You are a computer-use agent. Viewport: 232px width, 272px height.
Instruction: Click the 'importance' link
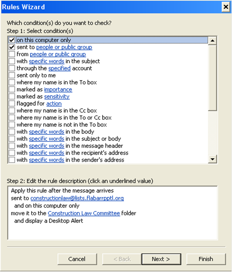click(x=58, y=89)
